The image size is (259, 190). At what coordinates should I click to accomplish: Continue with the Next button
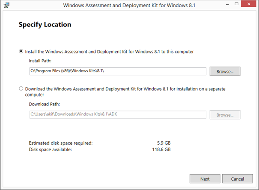coord(205,179)
